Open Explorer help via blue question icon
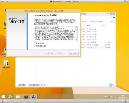This screenshot has width=129, height=103. [114, 18]
